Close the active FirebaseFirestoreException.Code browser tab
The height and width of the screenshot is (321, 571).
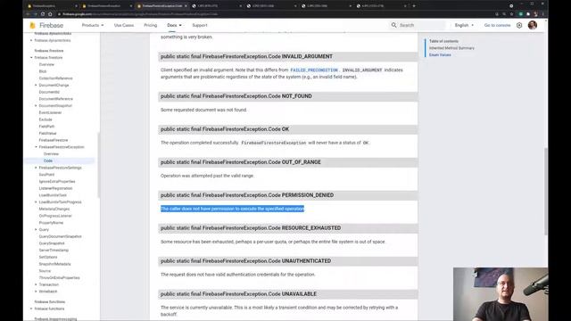tap(186, 6)
